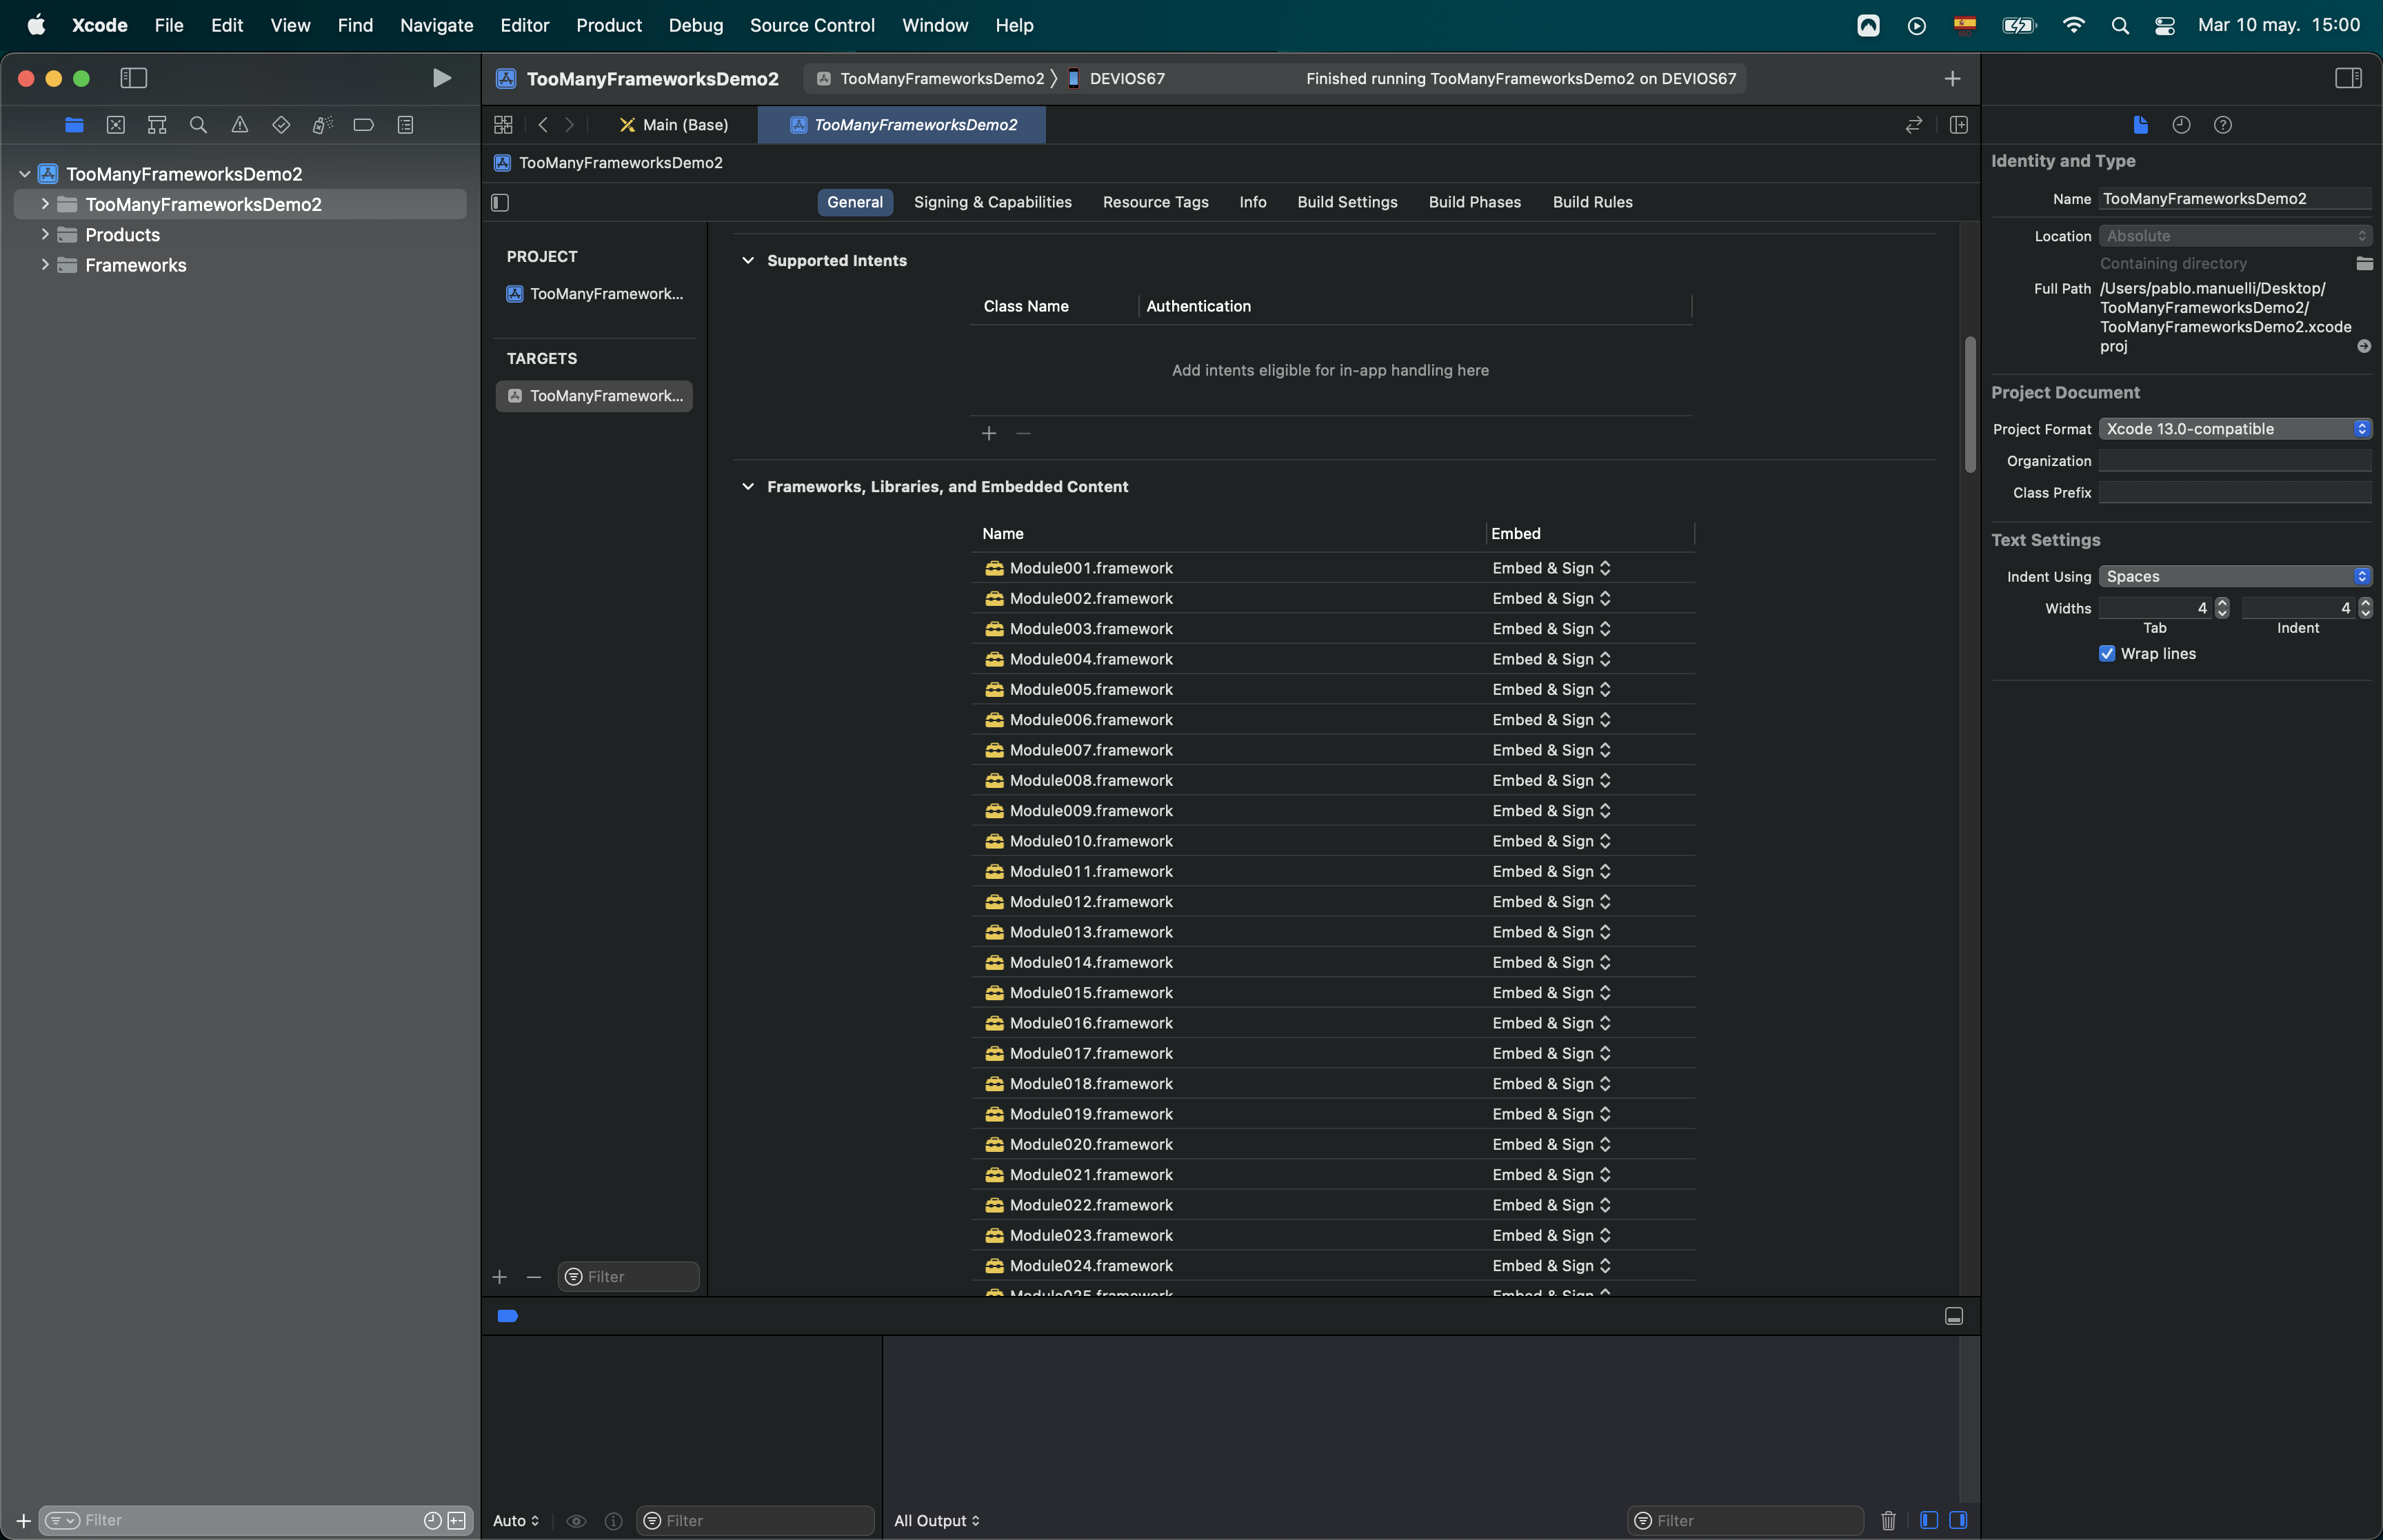Expand the Frameworks group

coord(45,264)
